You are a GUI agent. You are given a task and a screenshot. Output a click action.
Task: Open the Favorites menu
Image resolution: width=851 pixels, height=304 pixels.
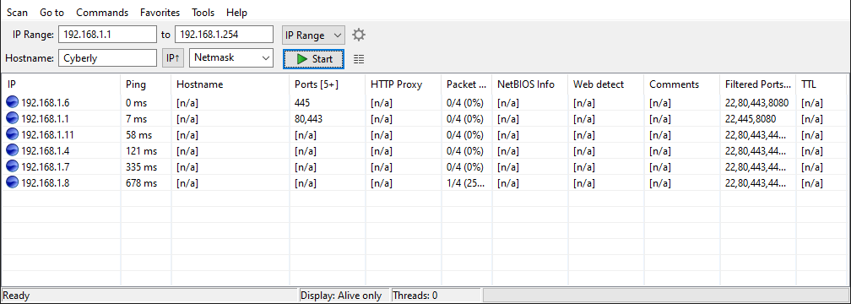[160, 13]
